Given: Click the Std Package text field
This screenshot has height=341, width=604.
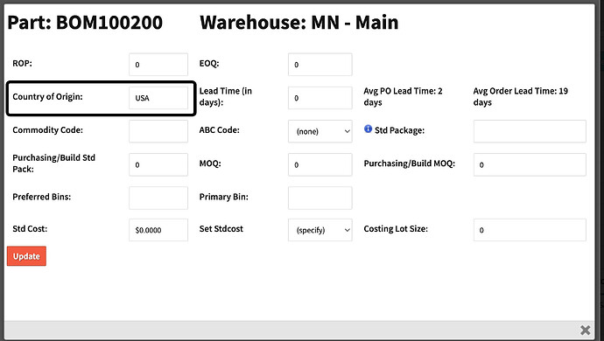Looking at the screenshot, I should pos(530,131).
